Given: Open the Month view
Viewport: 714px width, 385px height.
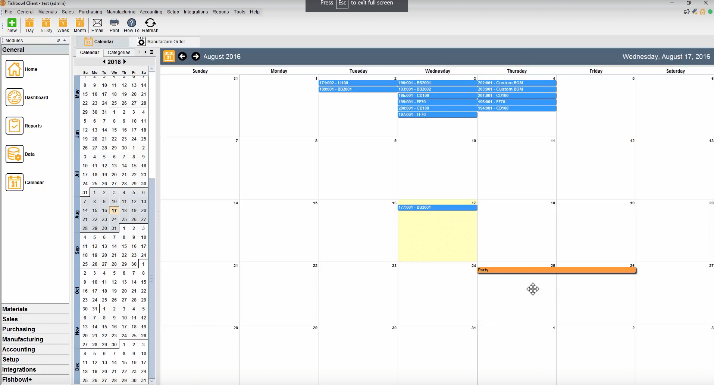Looking at the screenshot, I should (79, 25).
